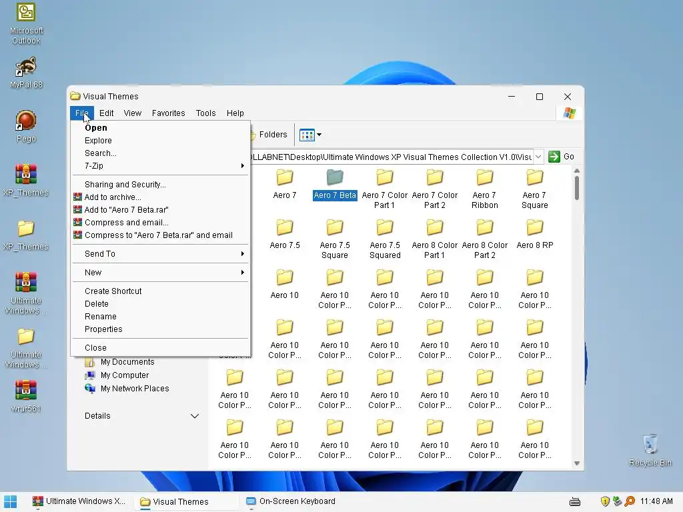Select the Aero 7.5 folder
The height and width of the screenshot is (512, 683).
point(285,234)
